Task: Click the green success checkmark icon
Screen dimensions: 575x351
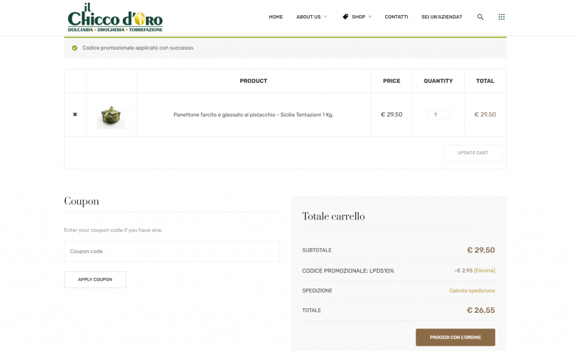Action: (74, 48)
